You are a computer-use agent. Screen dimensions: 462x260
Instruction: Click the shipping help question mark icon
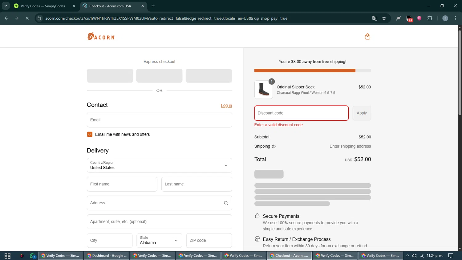[x=274, y=147]
